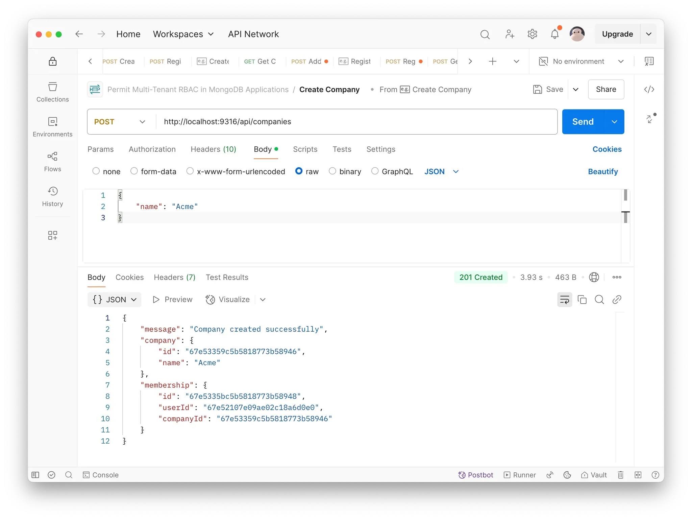692x519 pixels.
Task: Copy response body with copy icon
Action: pos(582,300)
